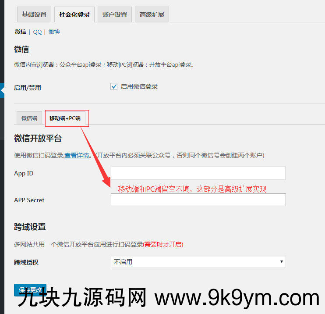325x314 pixels.
Task: Focus the App ID input field
Action: [x=198, y=173]
